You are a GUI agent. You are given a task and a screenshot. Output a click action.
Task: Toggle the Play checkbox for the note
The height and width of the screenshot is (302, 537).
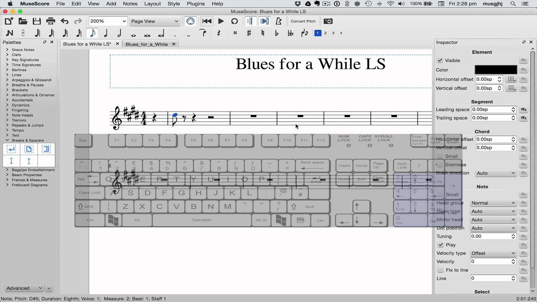[441, 245]
